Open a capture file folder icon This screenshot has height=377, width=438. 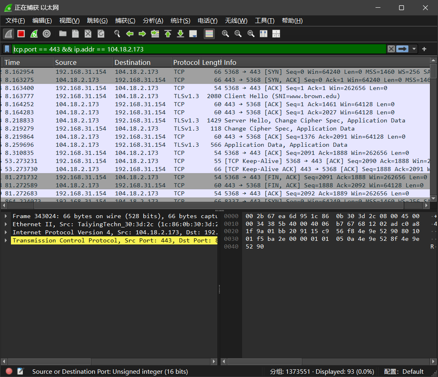pos(63,34)
